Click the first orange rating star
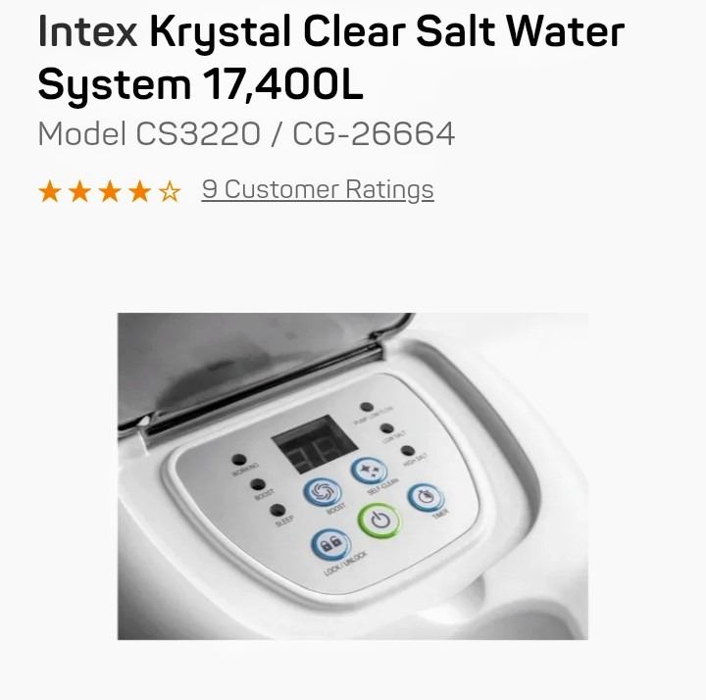Screen dimensions: 706x700 coord(50,191)
